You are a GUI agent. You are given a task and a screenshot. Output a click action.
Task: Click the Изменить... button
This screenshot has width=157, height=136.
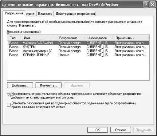click(49, 85)
